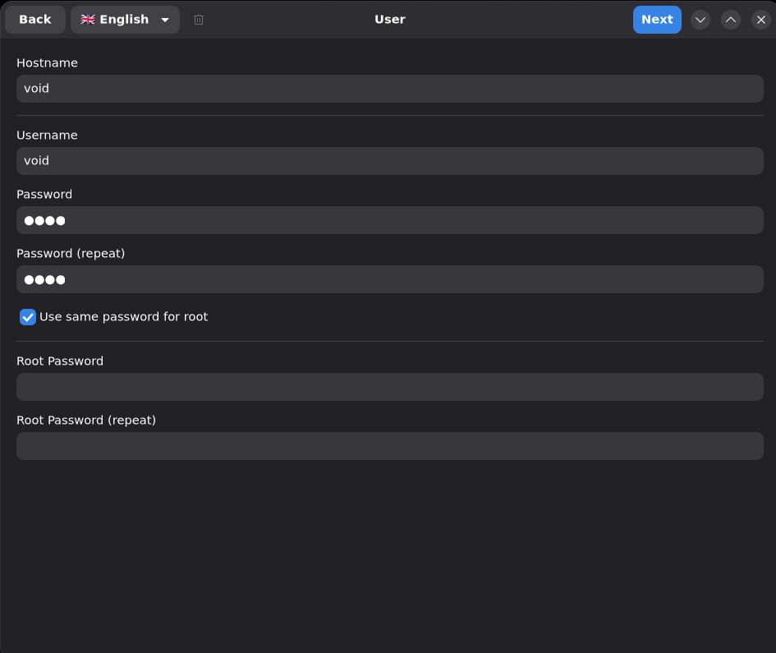Go back to the previous step
Image resolution: width=776 pixels, height=653 pixels.
(x=35, y=20)
